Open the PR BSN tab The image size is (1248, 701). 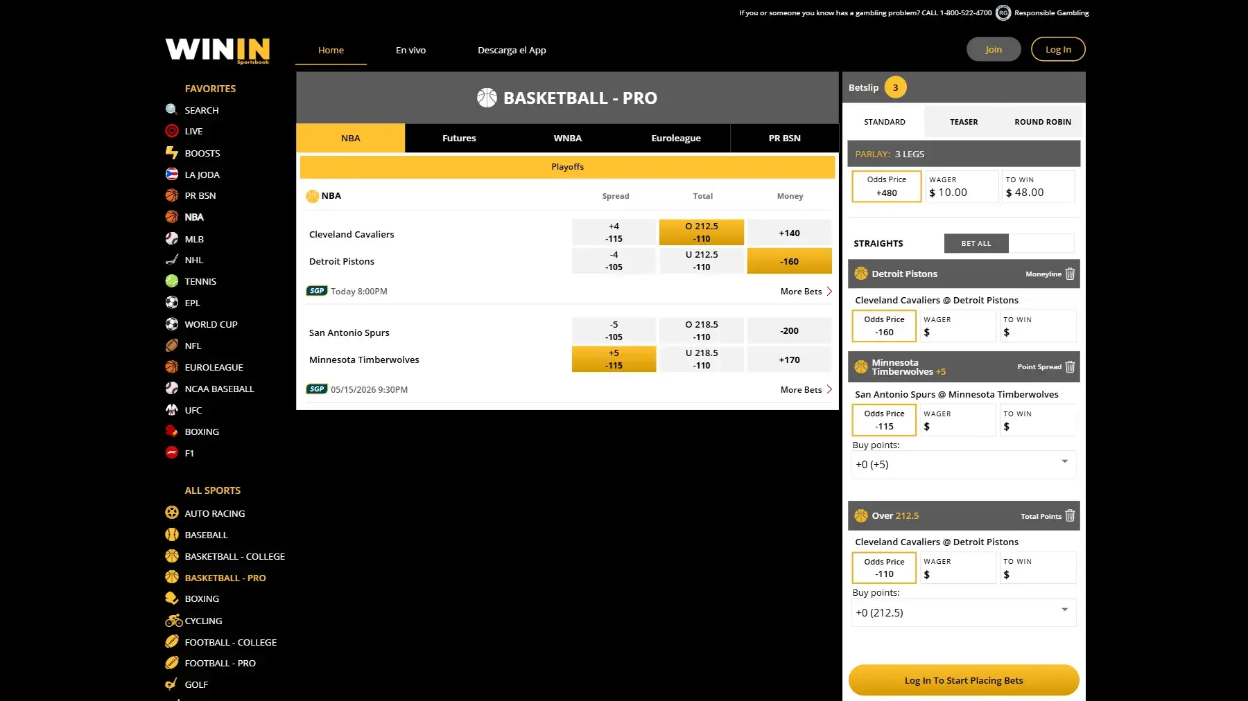(x=784, y=138)
